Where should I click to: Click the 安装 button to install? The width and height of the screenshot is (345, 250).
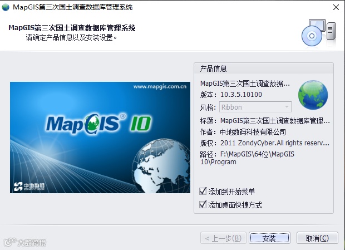(269, 238)
